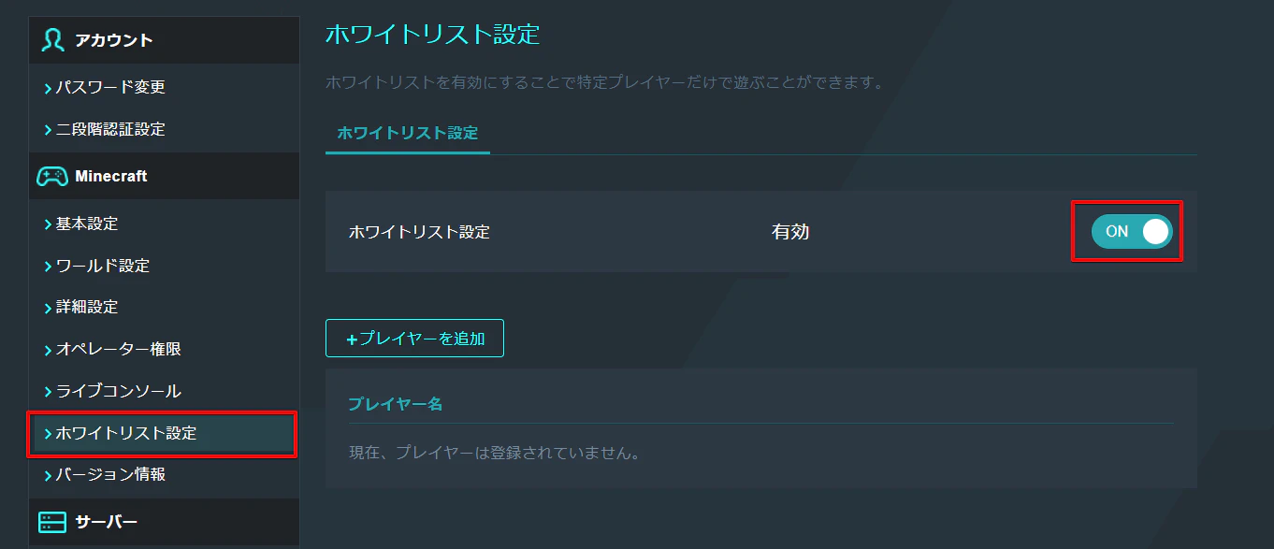Select the ホワイトリスト設定 tab
The height and width of the screenshot is (549, 1274).
click(407, 133)
